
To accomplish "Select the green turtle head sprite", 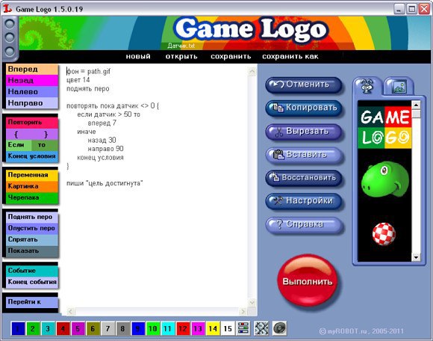I will point(385,179).
